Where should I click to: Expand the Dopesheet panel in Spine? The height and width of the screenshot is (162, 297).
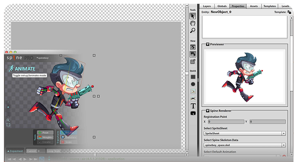pos(15,151)
